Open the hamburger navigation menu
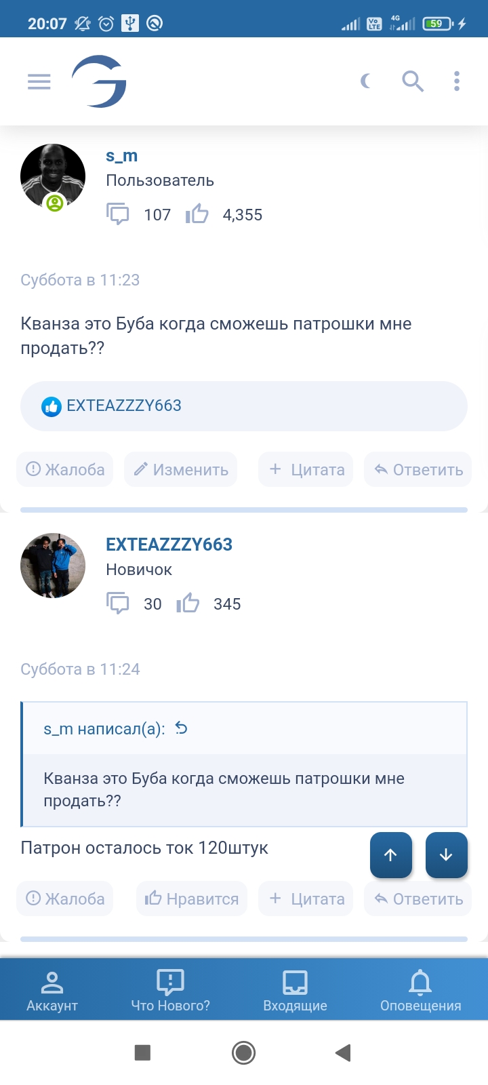The image size is (488, 1085). [x=39, y=82]
